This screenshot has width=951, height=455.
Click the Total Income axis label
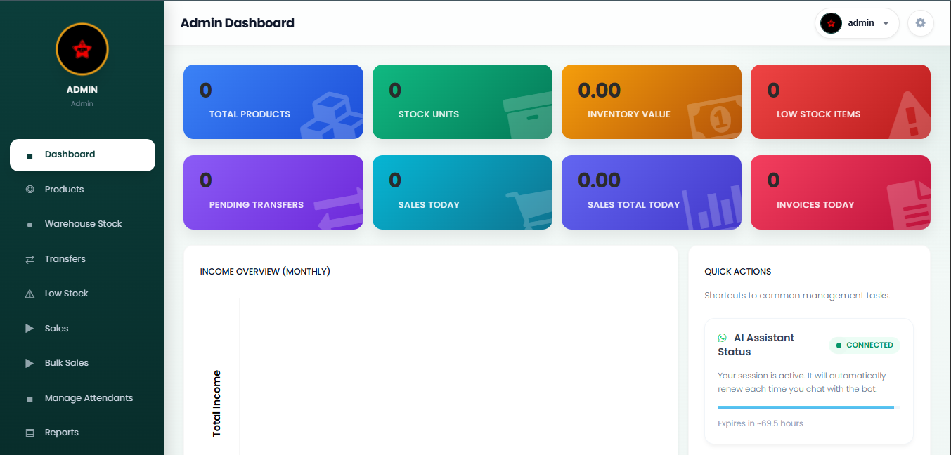216,404
